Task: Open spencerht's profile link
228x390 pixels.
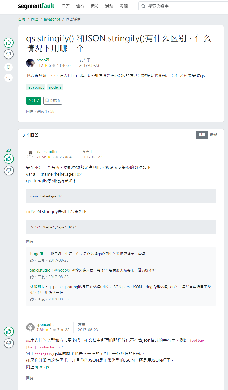Action: (x=45, y=325)
